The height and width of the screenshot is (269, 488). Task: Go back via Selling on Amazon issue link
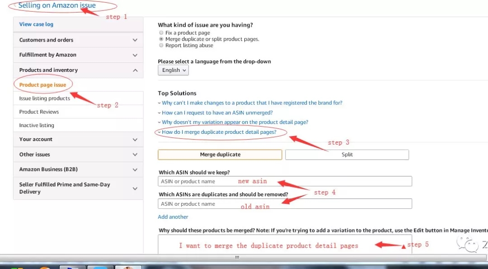[x=57, y=5]
